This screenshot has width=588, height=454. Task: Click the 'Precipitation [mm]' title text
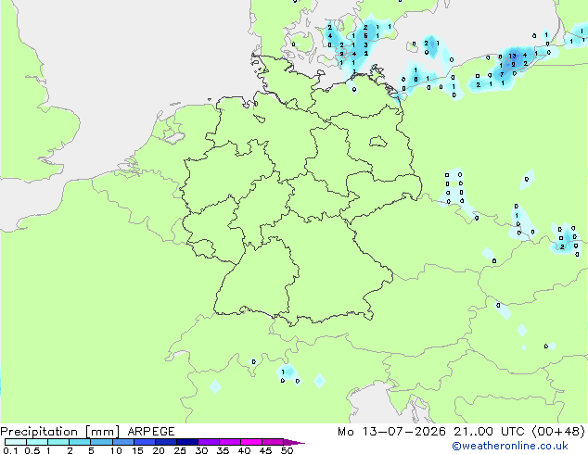pyautogui.click(x=60, y=432)
